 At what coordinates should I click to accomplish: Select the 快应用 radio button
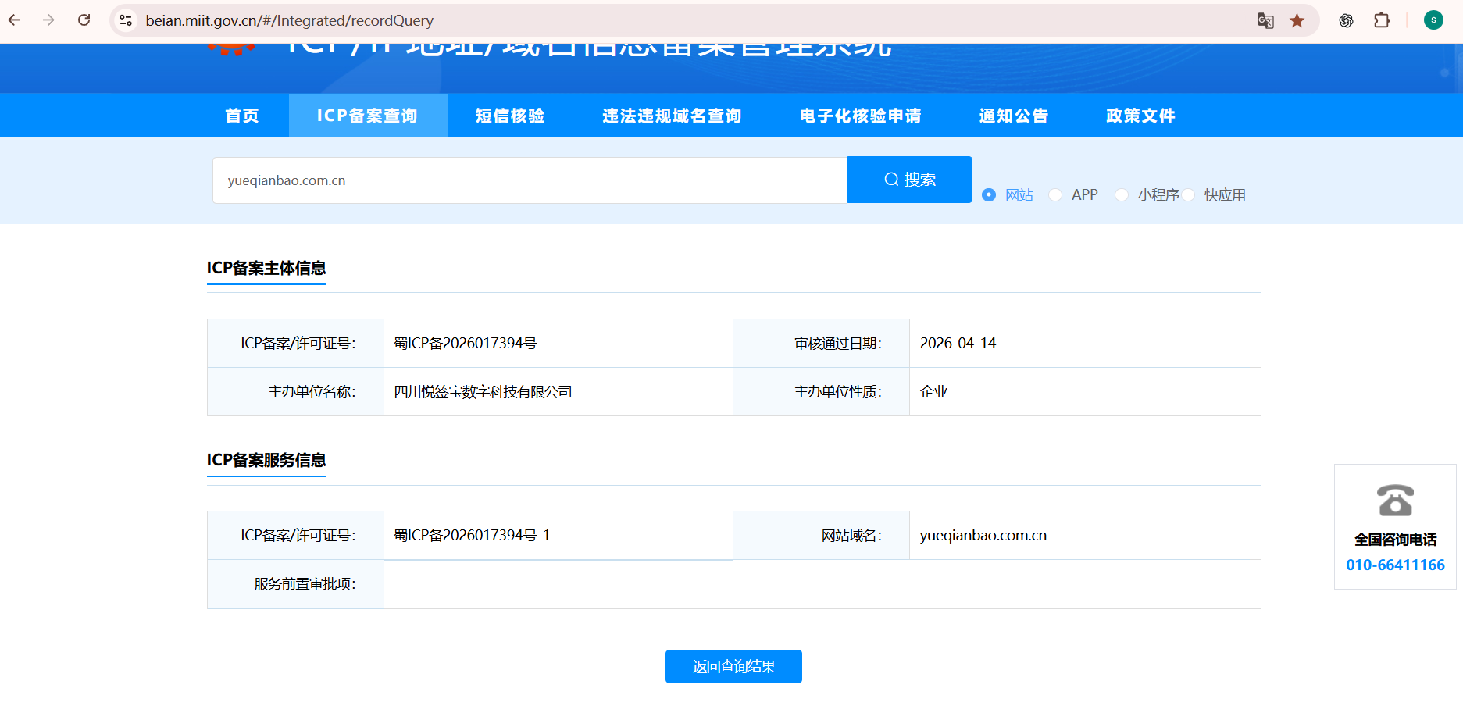point(1188,194)
